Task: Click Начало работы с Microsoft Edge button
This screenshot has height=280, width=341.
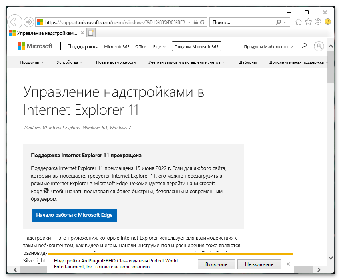Action: click(x=74, y=215)
